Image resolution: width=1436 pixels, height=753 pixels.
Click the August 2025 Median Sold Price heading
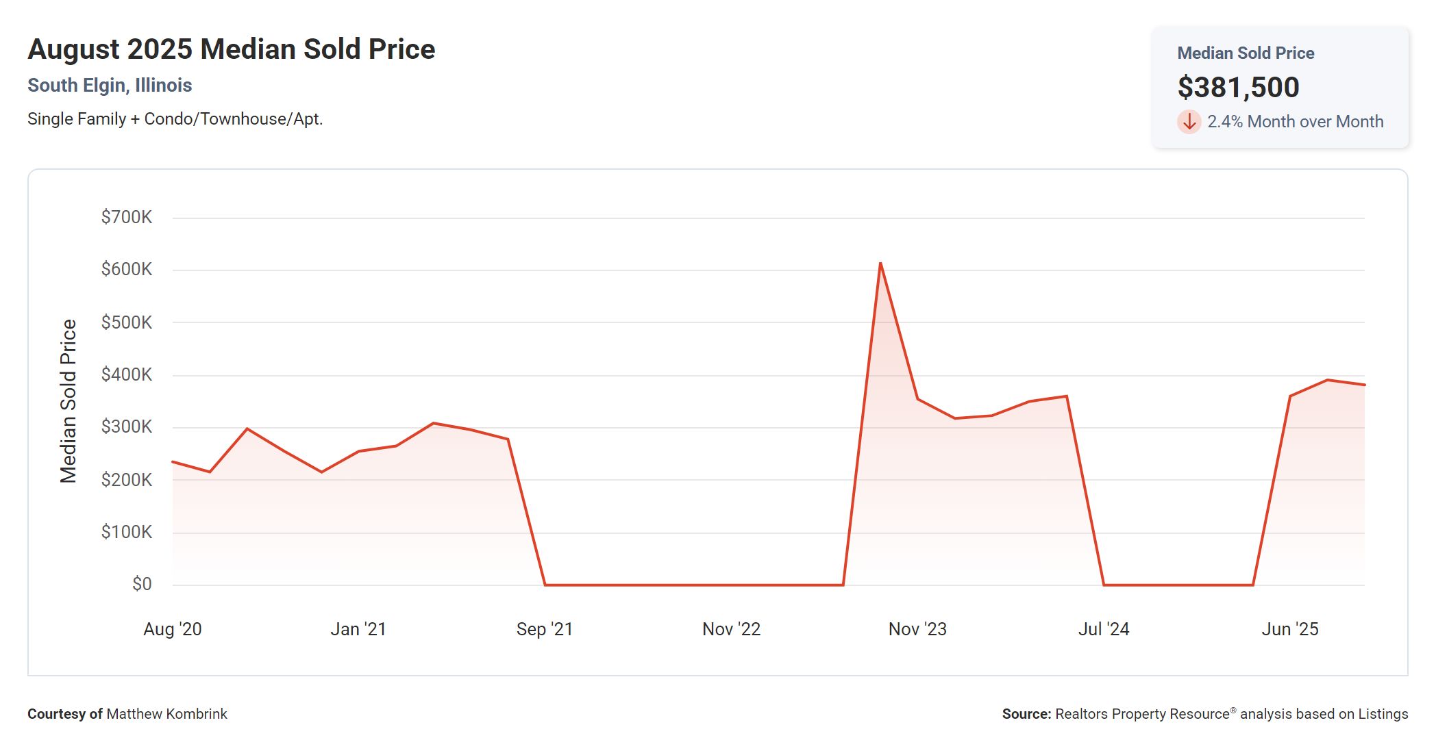232,49
